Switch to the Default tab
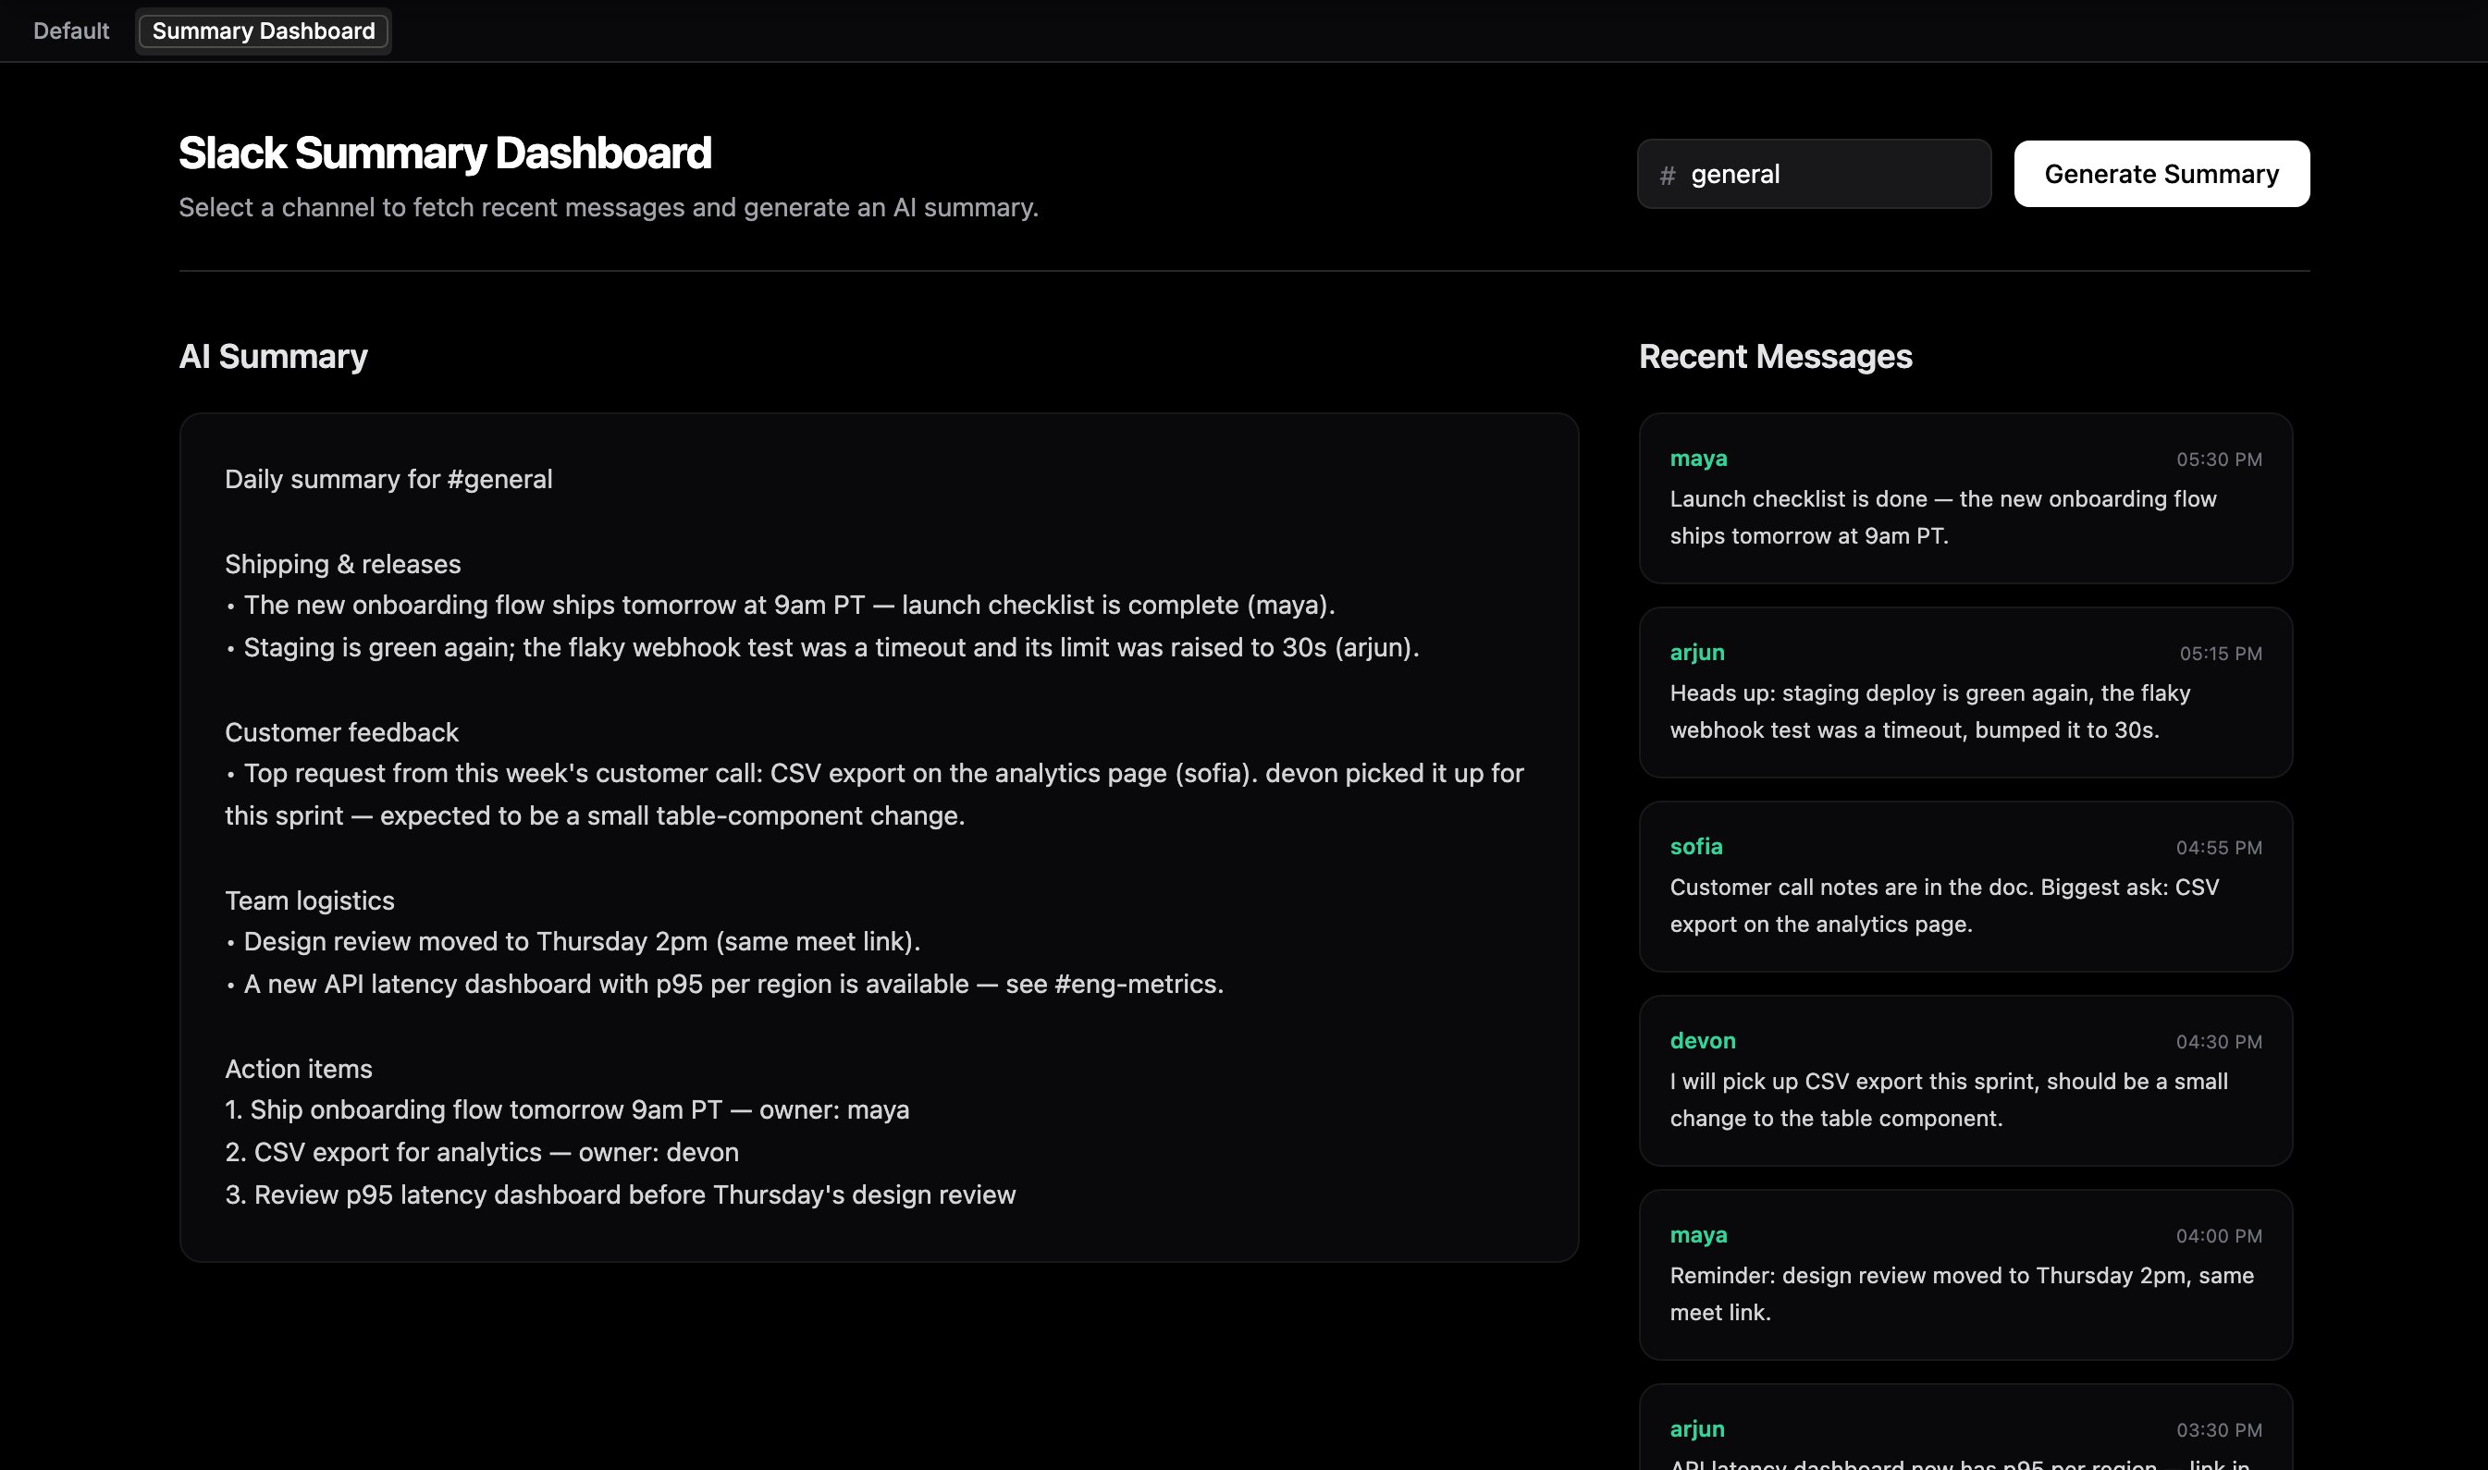The image size is (2488, 1470). click(x=70, y=31)
